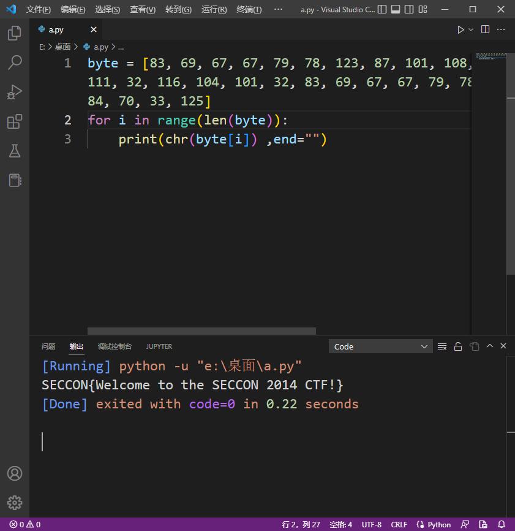This screenshot has width=515, height=531.
Task: Open the 查看(V) menu
Action: tap(143, 9)
